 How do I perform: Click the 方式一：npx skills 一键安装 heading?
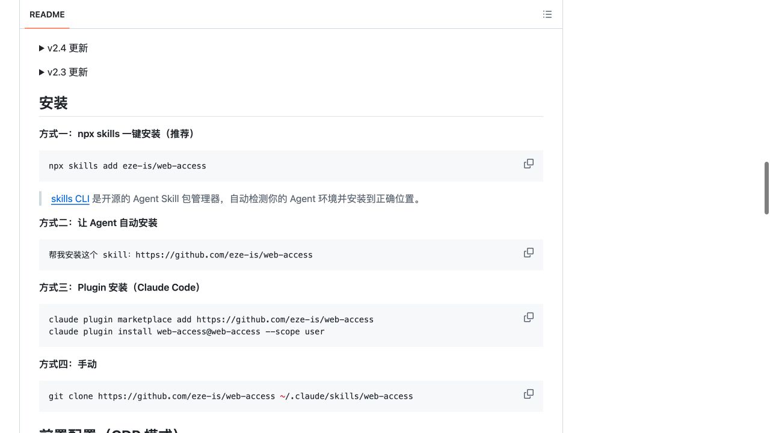119,134
